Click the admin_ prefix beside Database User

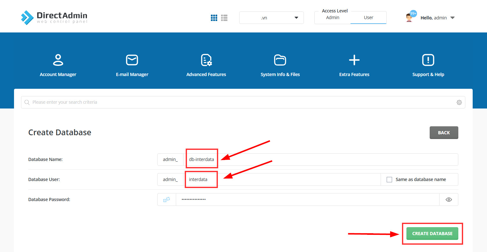(170, 179)
